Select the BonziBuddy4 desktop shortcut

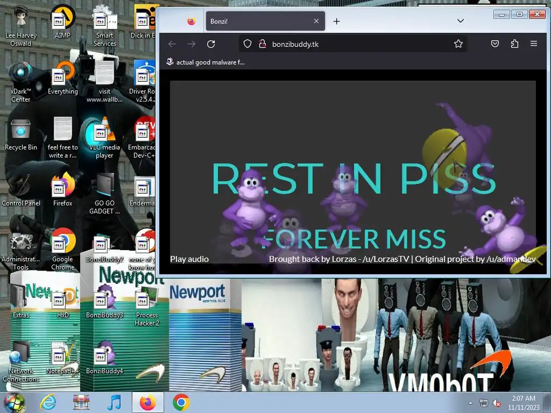point(105,357)
